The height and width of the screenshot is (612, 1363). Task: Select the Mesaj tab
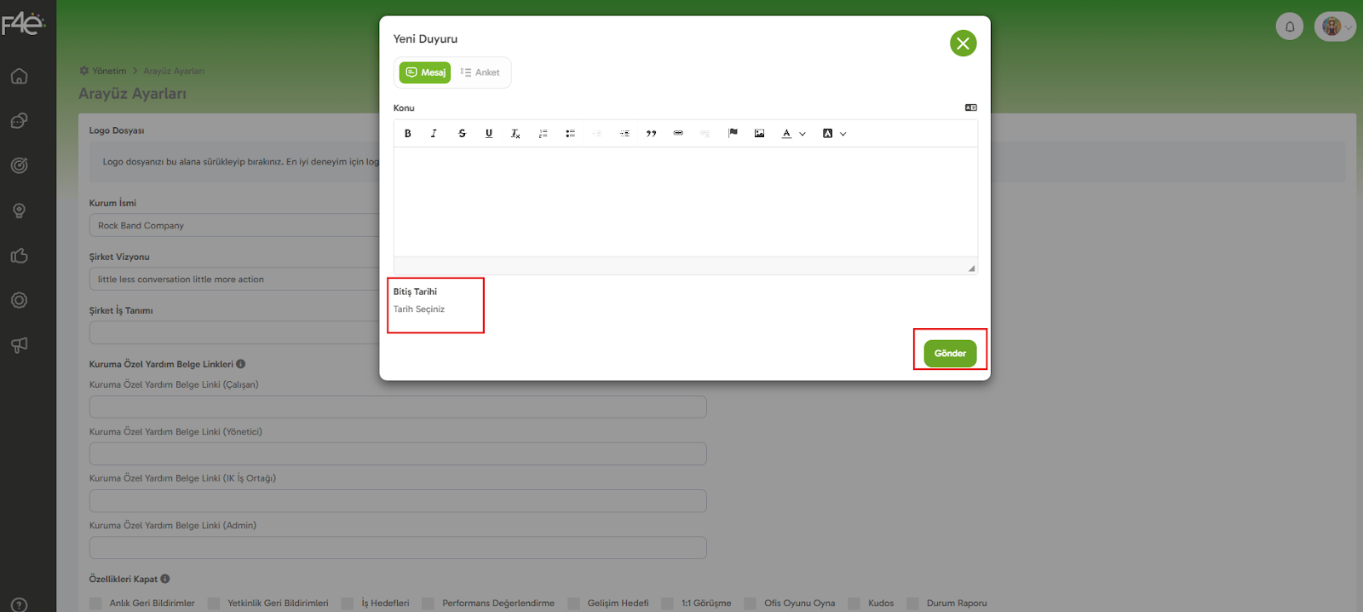(x=425, y=72)
